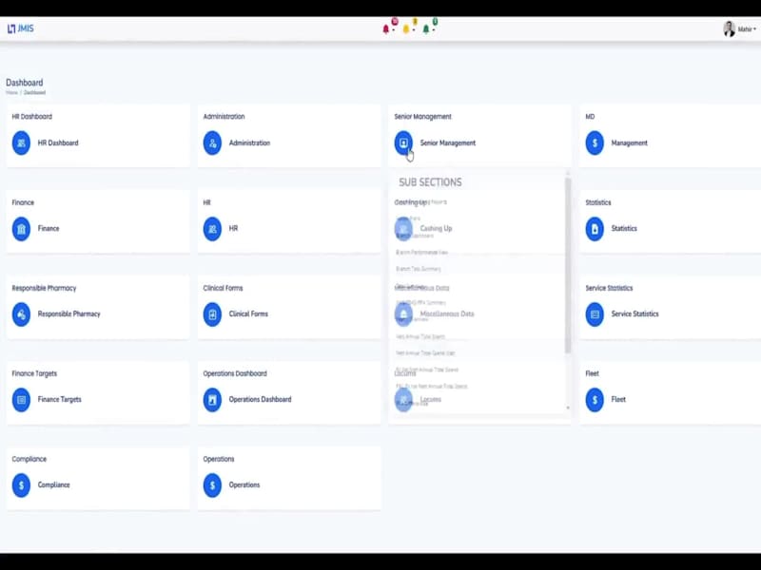This screenshot has width=761, height=570.
Task: Select Branch Task Summary in Sub Sections
Action: 419,269
